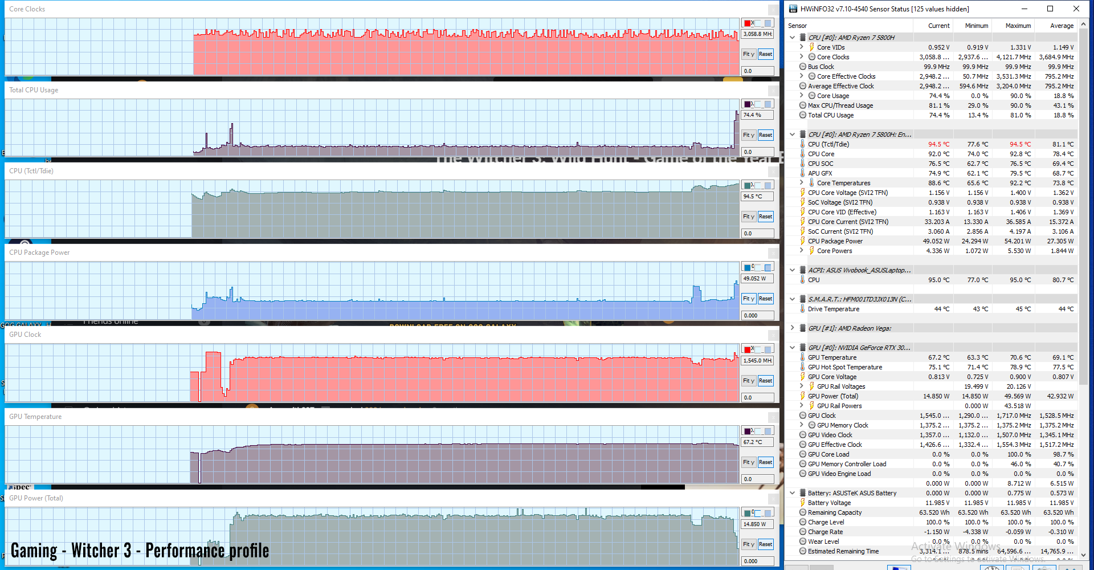The height and width of the screenshot is (570, 1094).
Task: Reset the CPU Package Power graph
Action: point(765,299)
